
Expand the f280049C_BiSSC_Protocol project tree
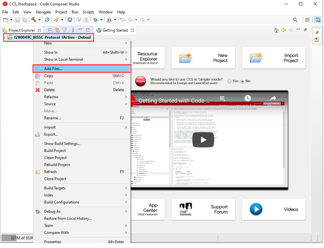[5, 37]
